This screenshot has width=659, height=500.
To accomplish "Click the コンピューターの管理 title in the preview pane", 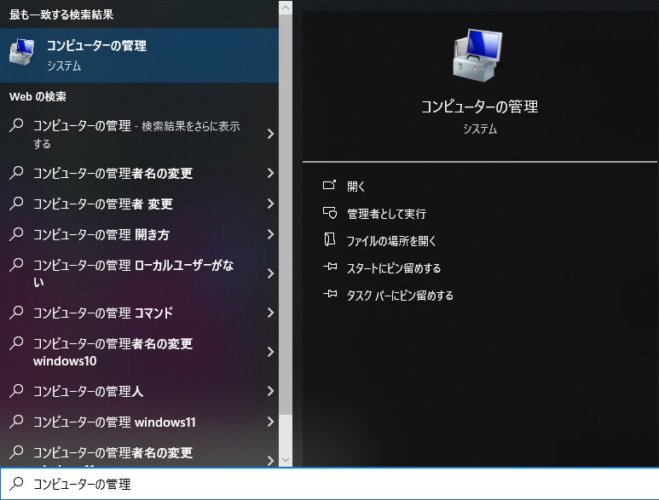I will coord(479,106).
